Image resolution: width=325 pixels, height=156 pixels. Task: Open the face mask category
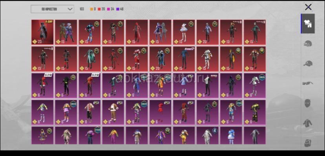tap(308, 103)
